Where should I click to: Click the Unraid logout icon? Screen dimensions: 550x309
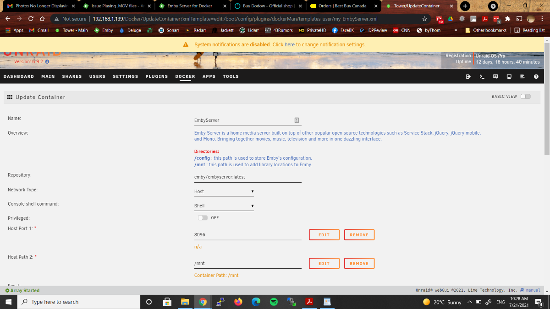(468, 76)
